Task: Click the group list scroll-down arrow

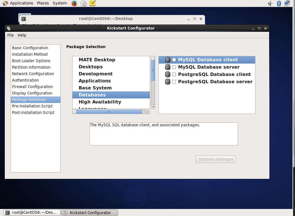Action: [153, 107]
